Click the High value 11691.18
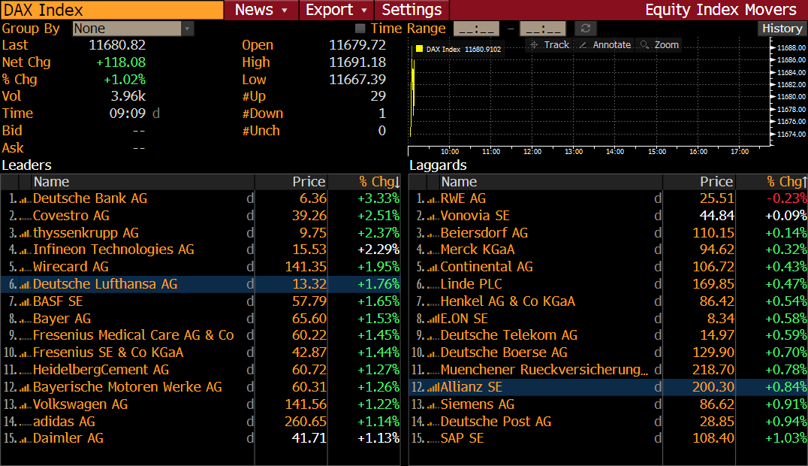 coord(357,62)
